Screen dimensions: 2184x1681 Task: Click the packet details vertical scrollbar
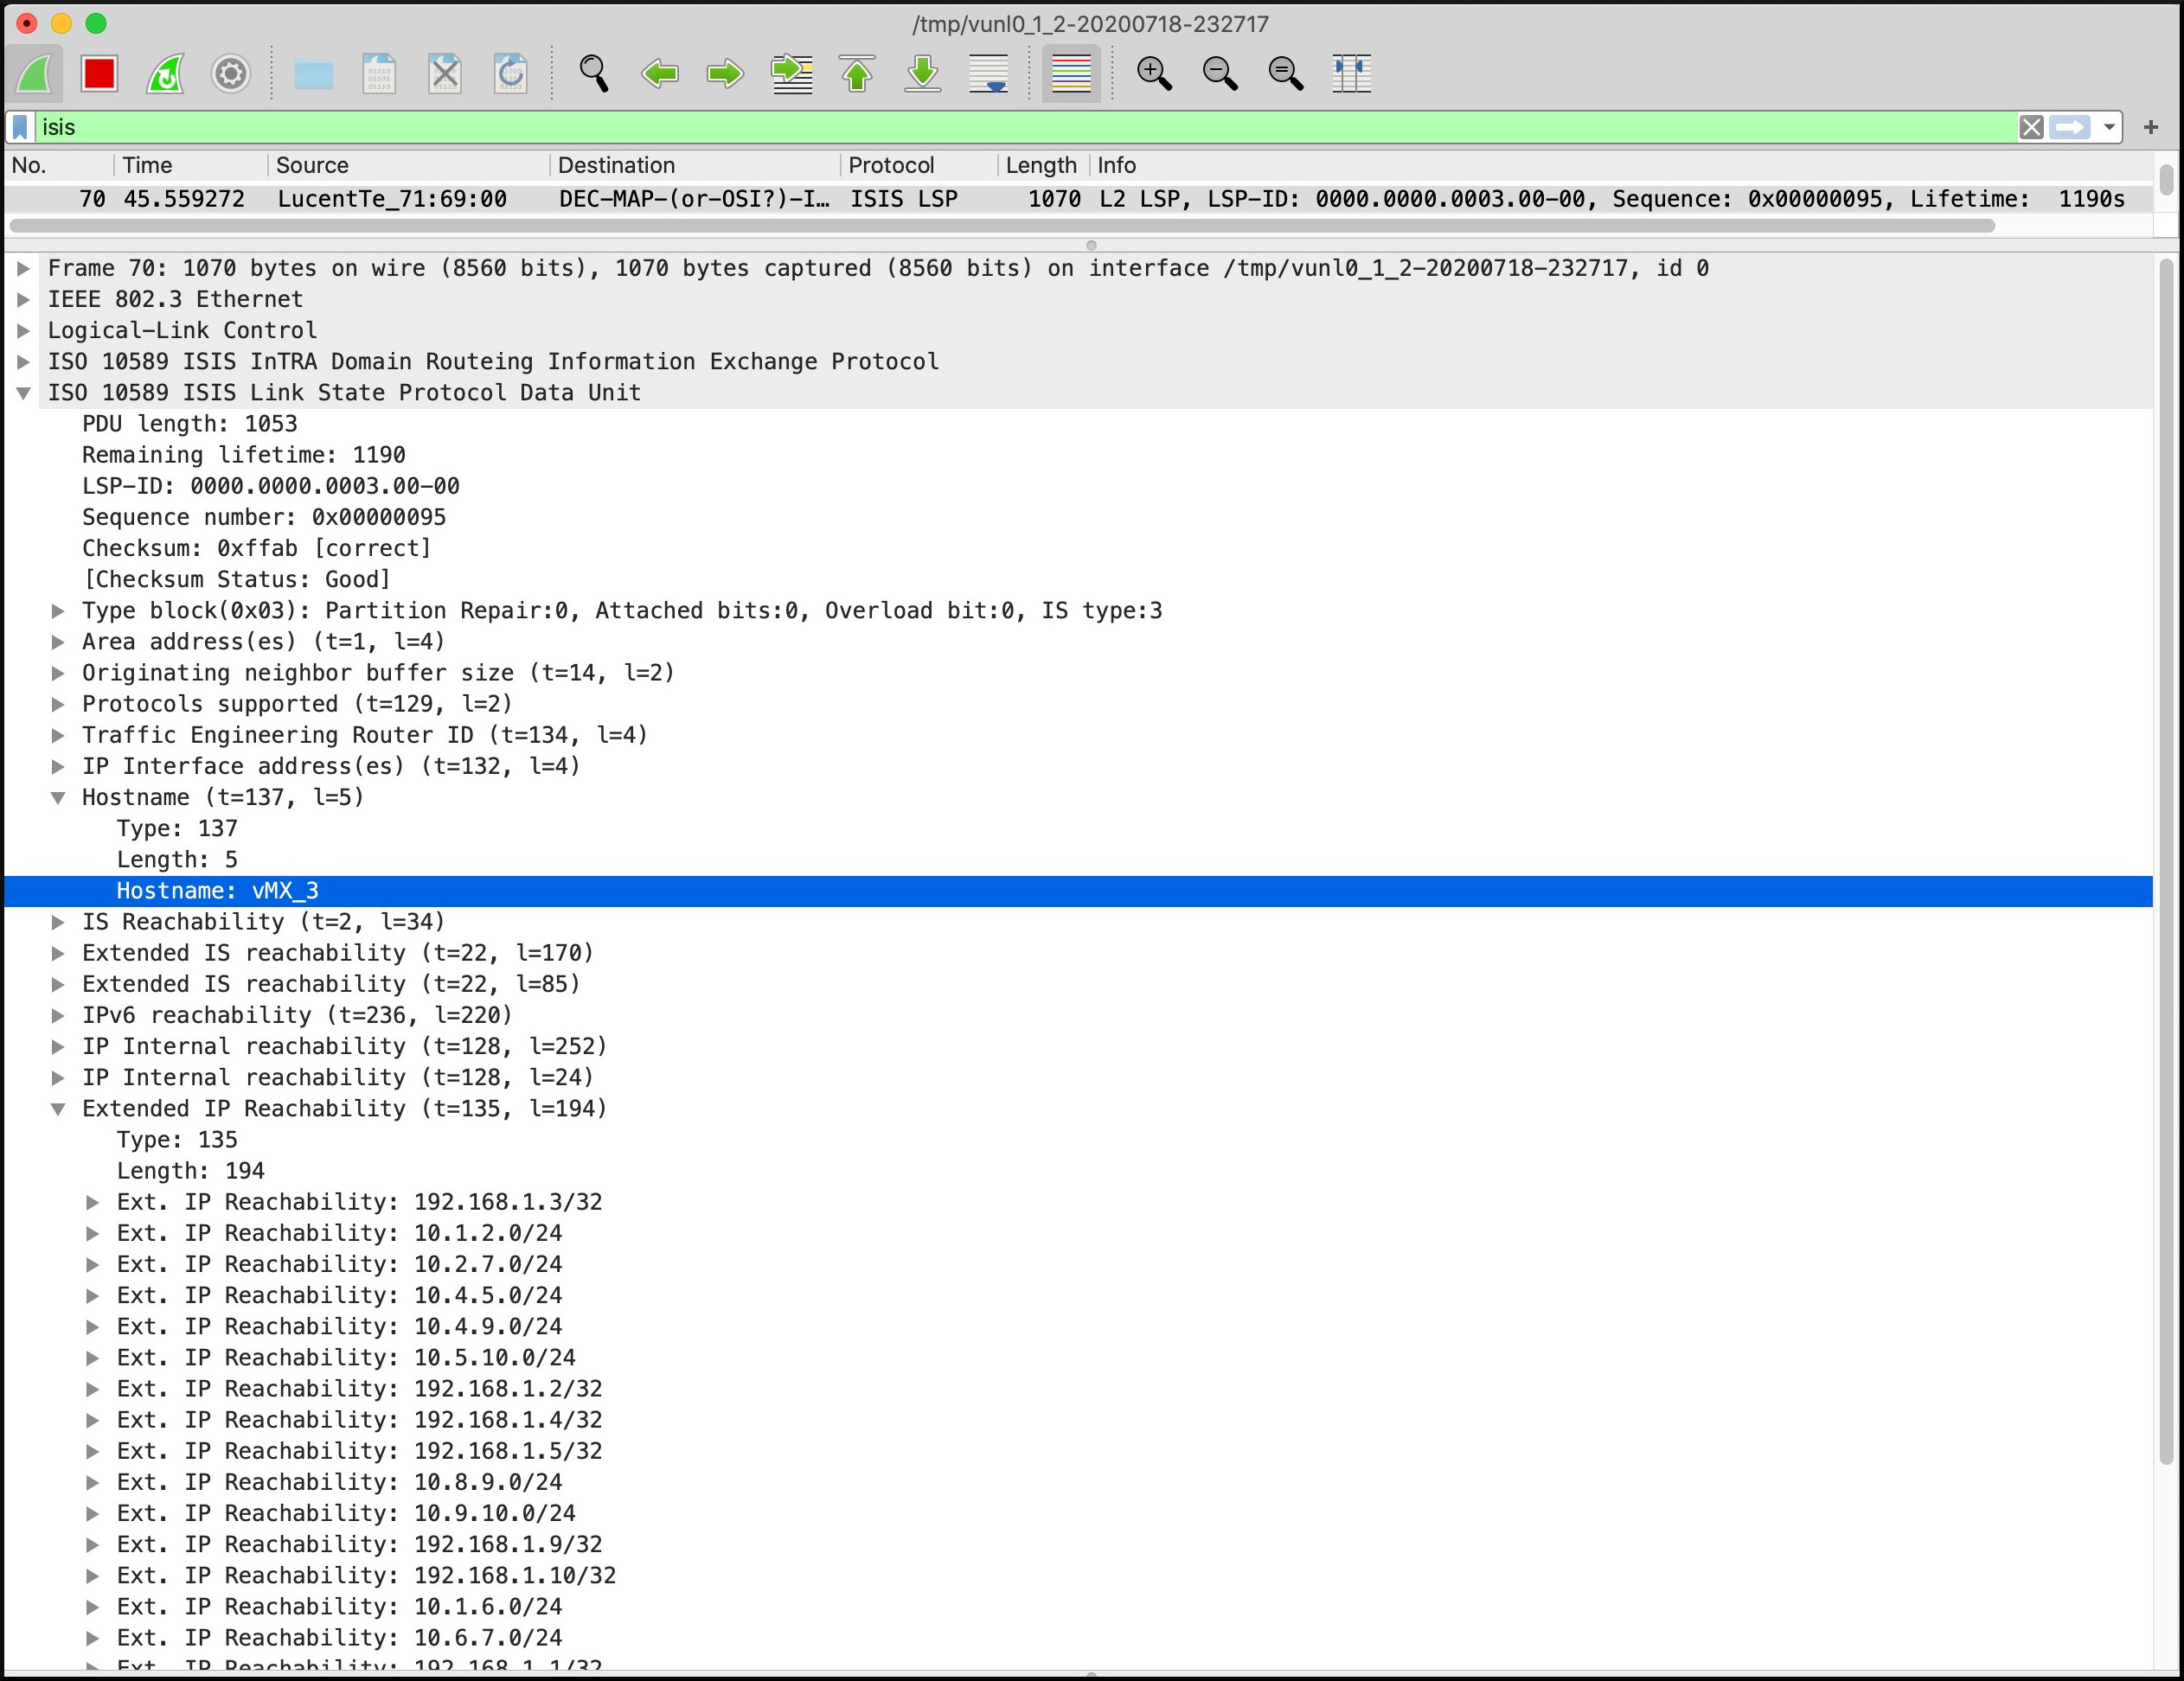click(x=2166, y=860)
